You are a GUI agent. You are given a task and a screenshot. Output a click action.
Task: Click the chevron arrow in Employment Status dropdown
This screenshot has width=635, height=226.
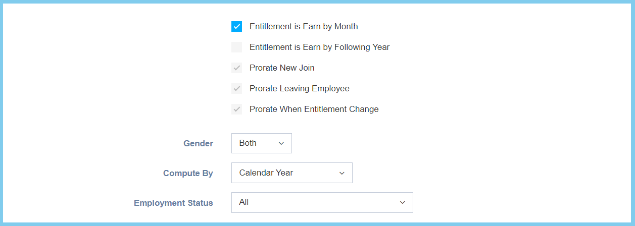403,203
